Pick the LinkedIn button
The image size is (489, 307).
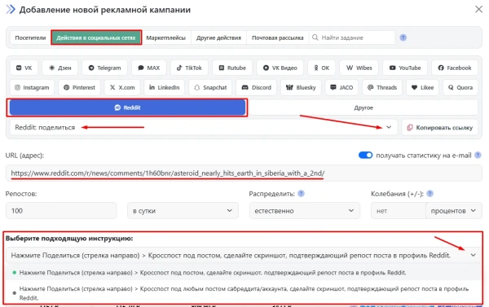coord(164,88)
